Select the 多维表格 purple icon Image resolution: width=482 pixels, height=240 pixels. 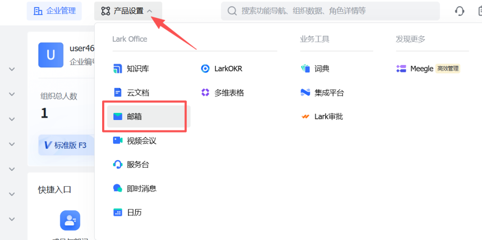tap(205, 93)
